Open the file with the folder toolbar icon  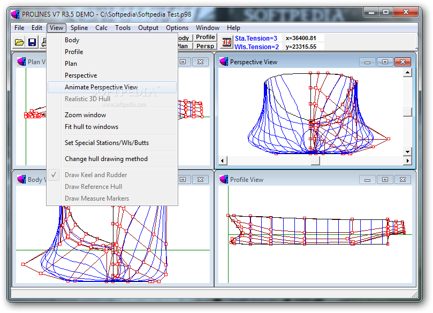(19, 42)
